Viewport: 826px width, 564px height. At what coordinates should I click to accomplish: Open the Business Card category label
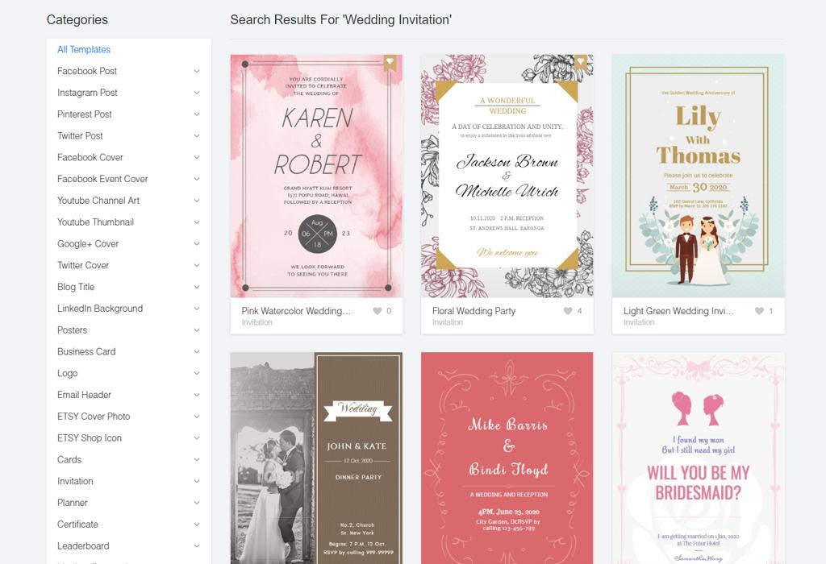86,351
